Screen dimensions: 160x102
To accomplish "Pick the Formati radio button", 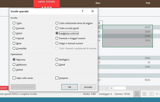I will [x=14, y=38].
